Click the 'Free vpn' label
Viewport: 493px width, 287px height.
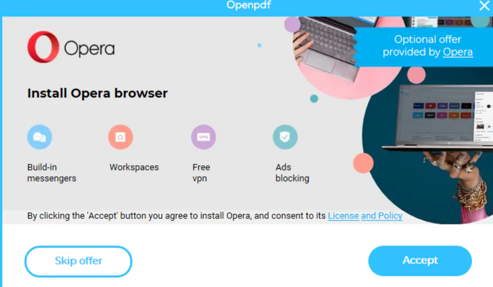tap(201, 173)
